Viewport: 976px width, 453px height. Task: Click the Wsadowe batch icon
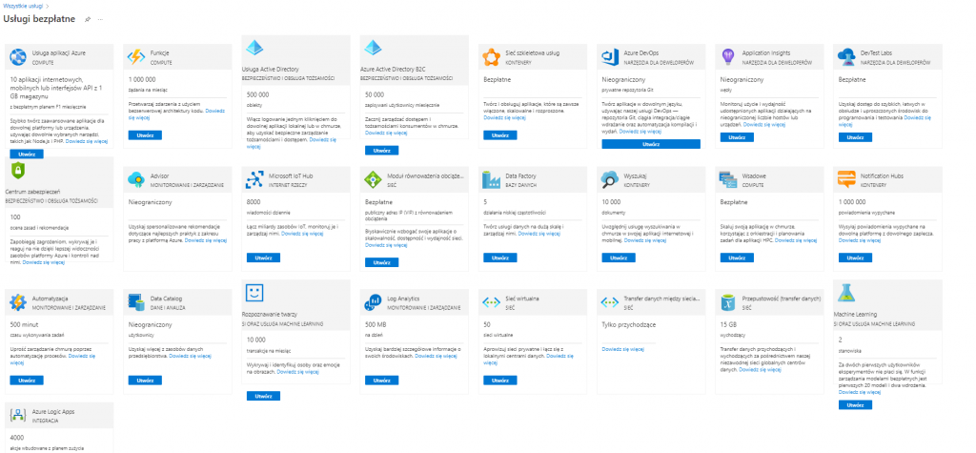tap(727, 180)
